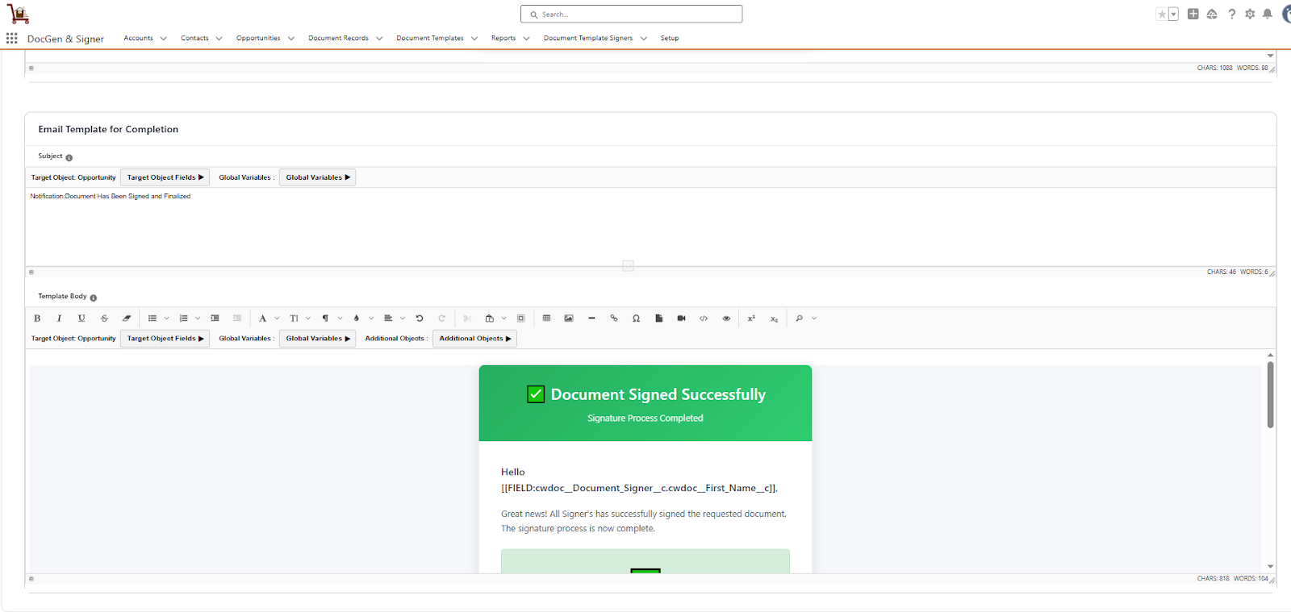The height and width of the screenshot is (612, 1291).
Task: Click the undo arrow icon
Action: coord(420,318)
